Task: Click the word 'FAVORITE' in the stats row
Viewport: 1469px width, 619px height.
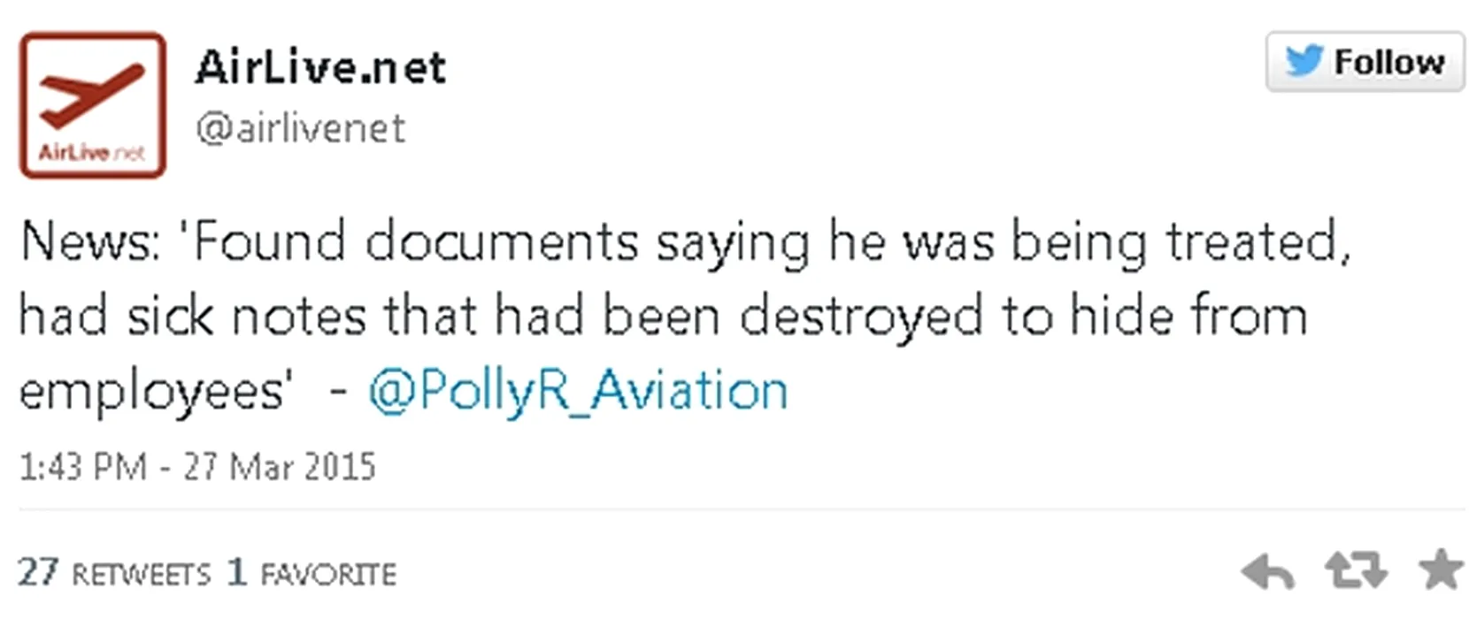Action: [328, 575]
